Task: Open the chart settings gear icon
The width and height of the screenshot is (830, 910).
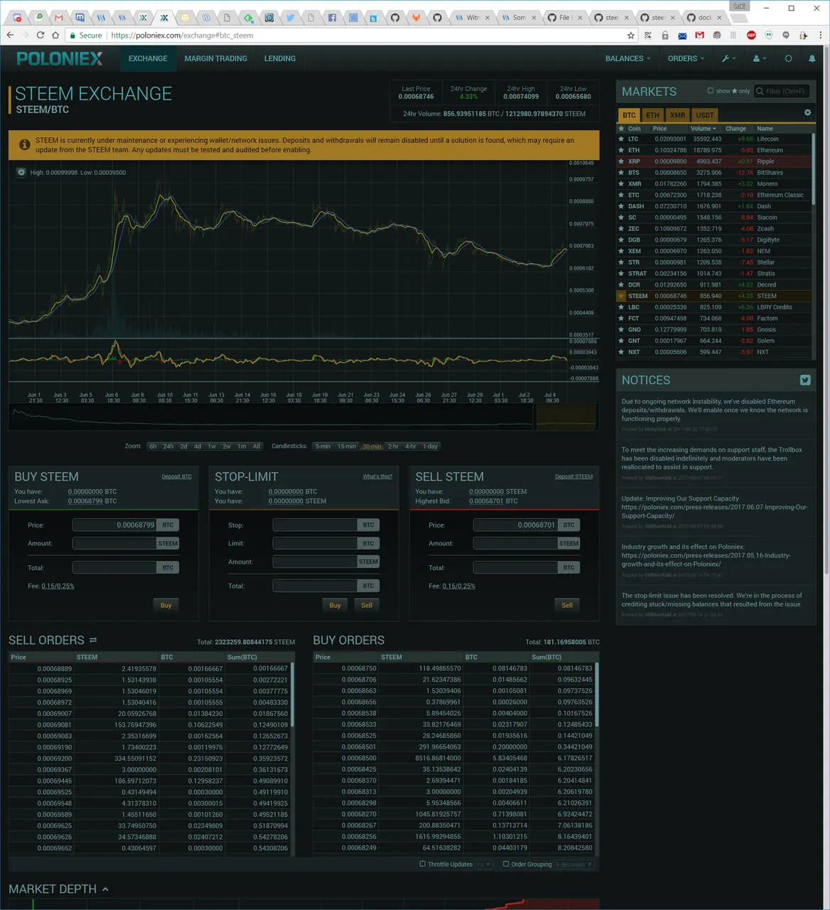Action: point(21,172)
